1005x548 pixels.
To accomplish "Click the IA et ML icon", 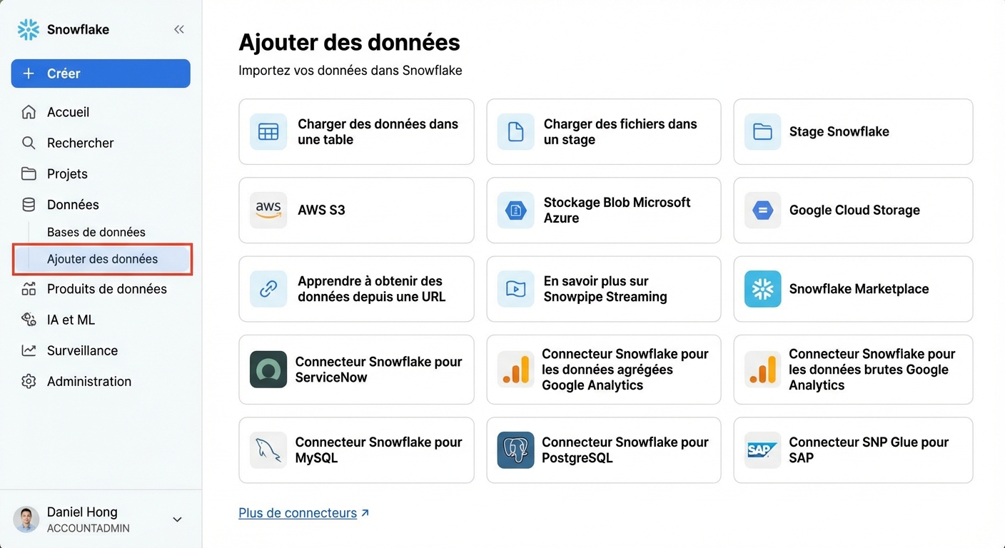I will tap(29, 320).
